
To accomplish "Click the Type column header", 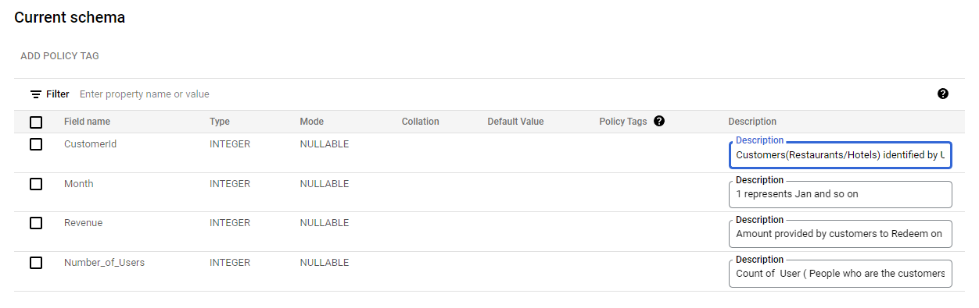I will [220, 122].
